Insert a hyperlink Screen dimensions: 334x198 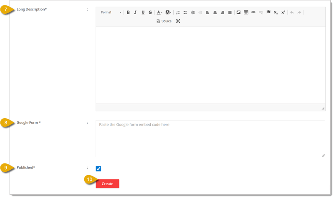pyautogui.click(x=253, y=12)
